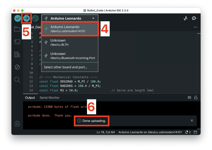The image size is (212, 150).
Task: Expand the Arduino Leonardo board selector dropdown
Action: click(70, 18)
